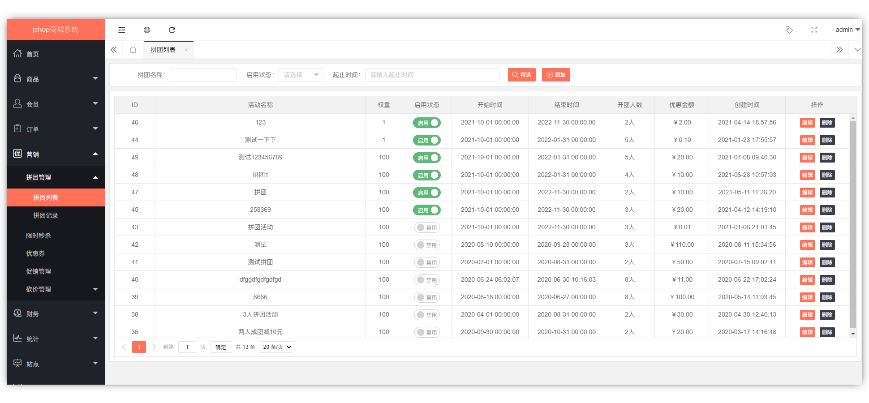
Task: Expand the 会员 sidebar menu
Action: pyautogui.click(x=95, y=104)
